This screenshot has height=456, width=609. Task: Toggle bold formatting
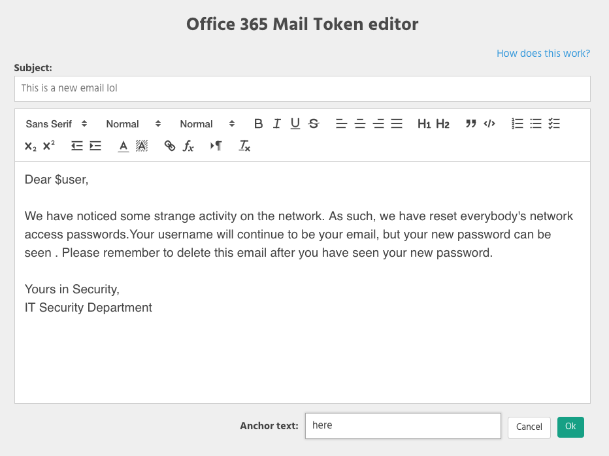click(258, 124)
